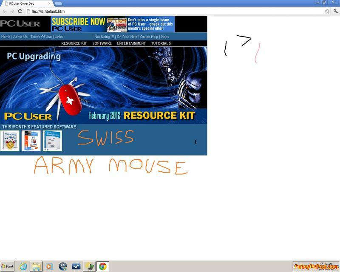The height and width of the screenshot is (272, 340).
Task: Open the Index link
Action: [x=165, y=37]
